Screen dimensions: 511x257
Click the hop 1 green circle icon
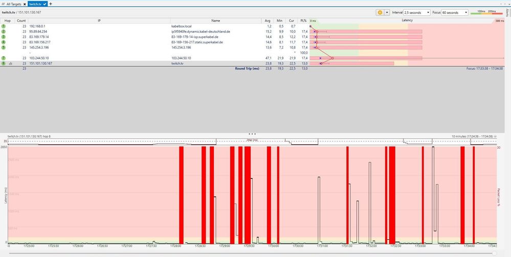coord(3,25)
